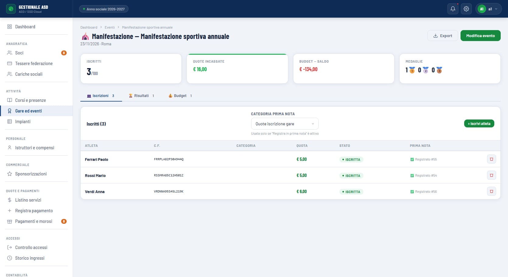
Task: Click the Dashboard breadcrumb link
Action: pos(89,27)
